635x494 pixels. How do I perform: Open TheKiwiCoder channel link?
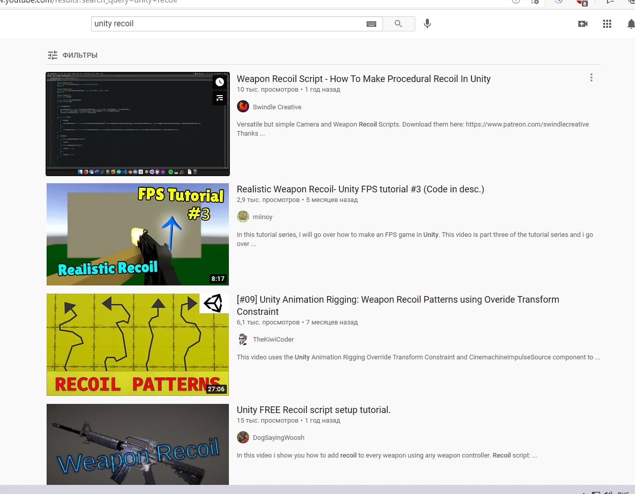(273, 340)
